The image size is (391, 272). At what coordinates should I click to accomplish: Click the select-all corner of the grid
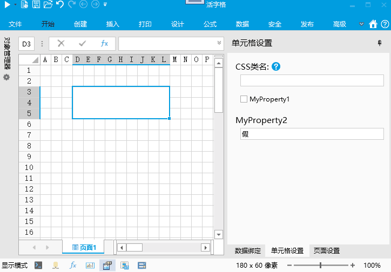click(29, 59)
